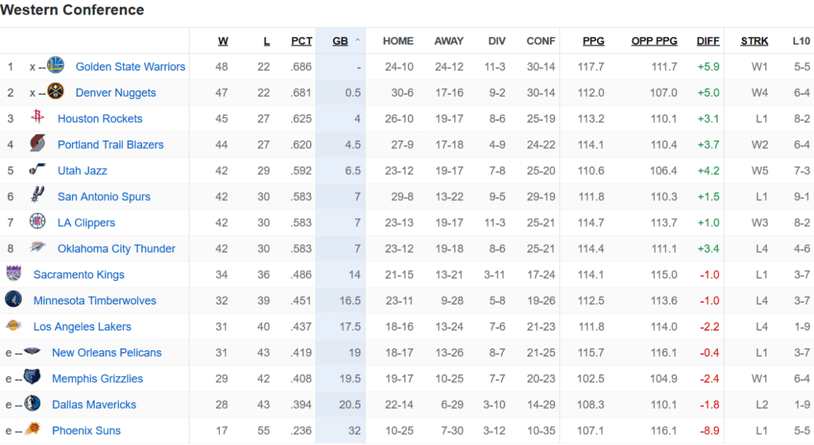Click the Houston Rockets logo icon

[38, 118]
